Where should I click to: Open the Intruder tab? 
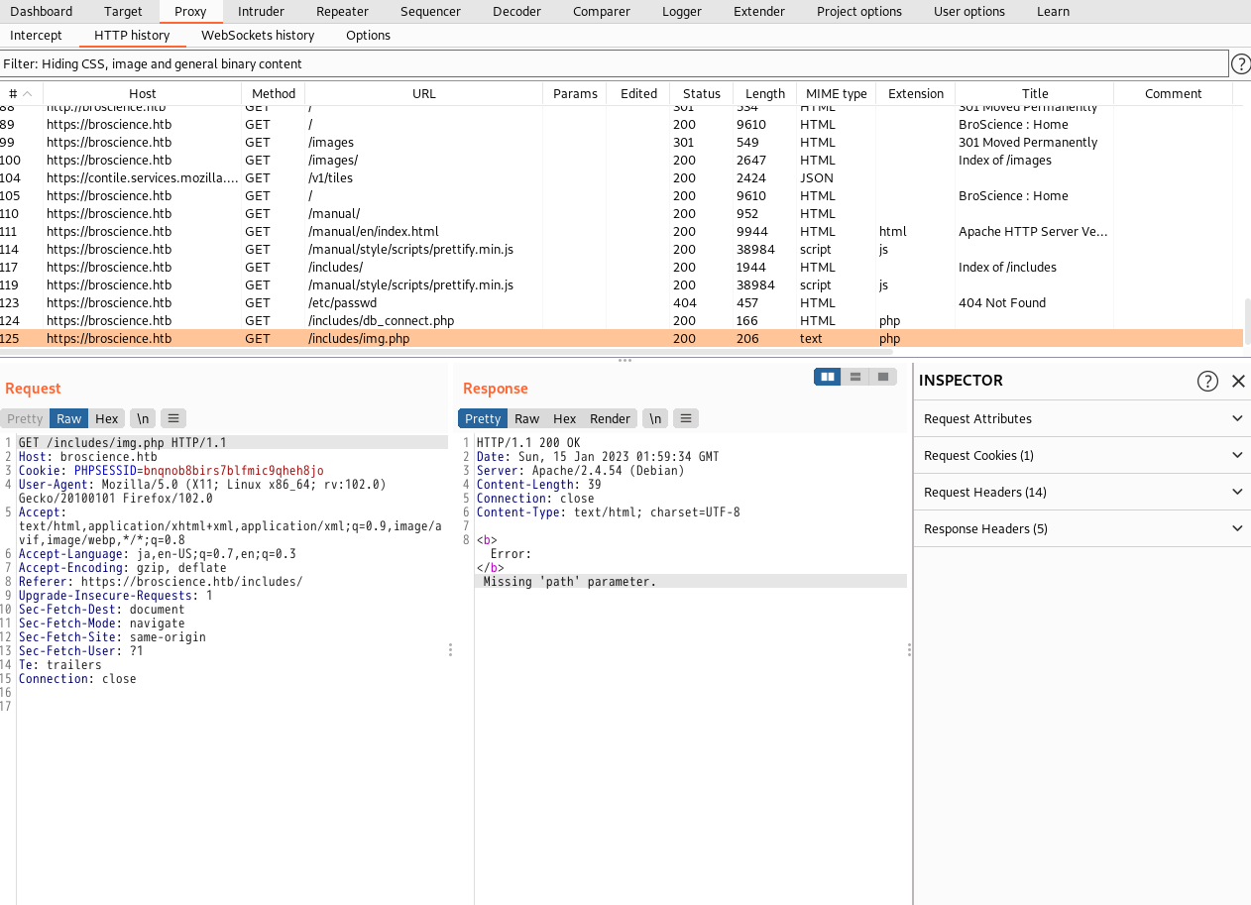tap(261, 11)
